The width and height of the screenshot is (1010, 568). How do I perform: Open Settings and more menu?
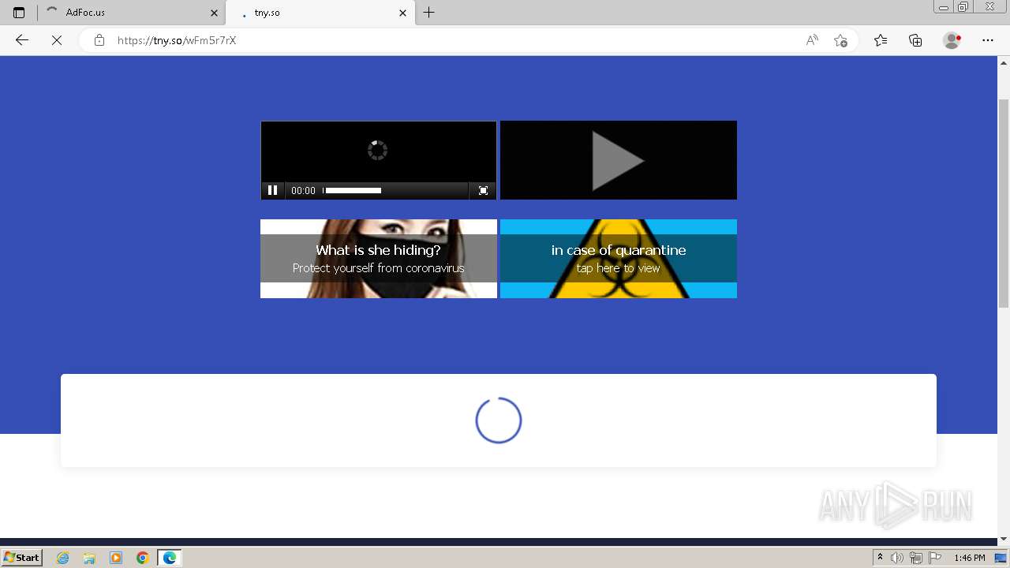pyautogui.click(x=988, y=40)
